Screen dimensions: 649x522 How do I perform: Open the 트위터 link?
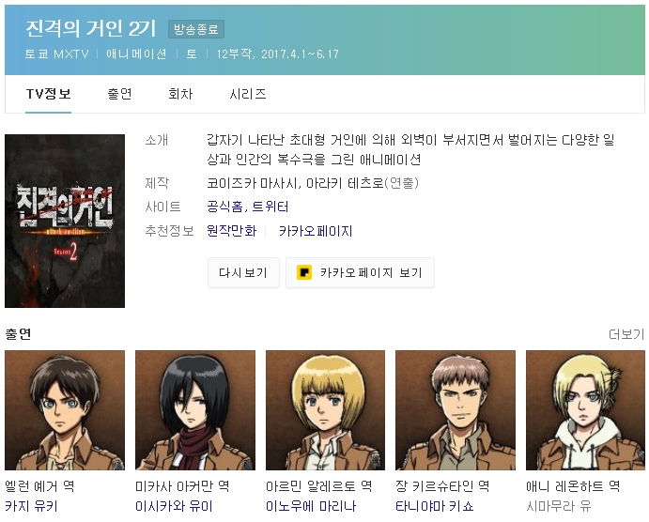(270, 207)
